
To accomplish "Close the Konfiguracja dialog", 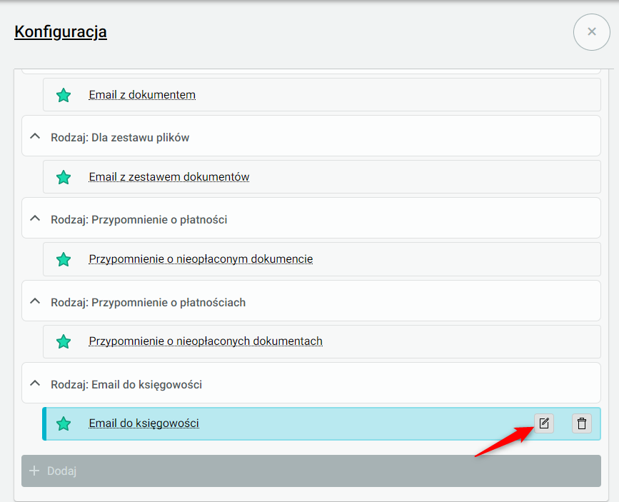I will coord(591,32).
